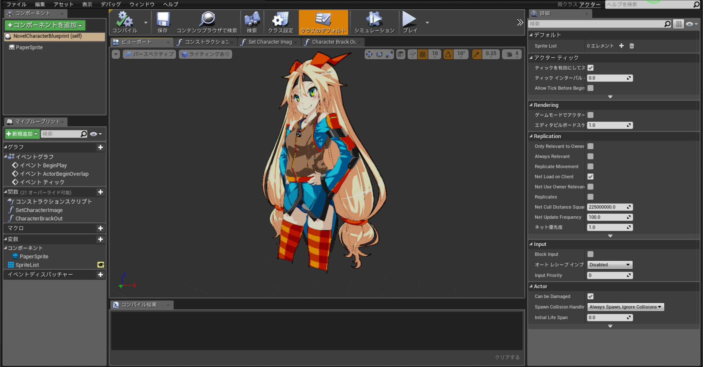This screenshot has width=703, height=367.
Task: Clear the Sprite List with the trash icon
Action: [x=632, y=46]
